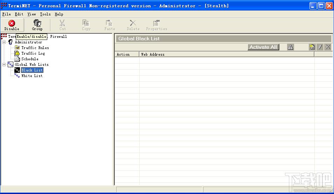Sort by the Action column header
This screenshot has height=194, width=334.
click(127, 54)
